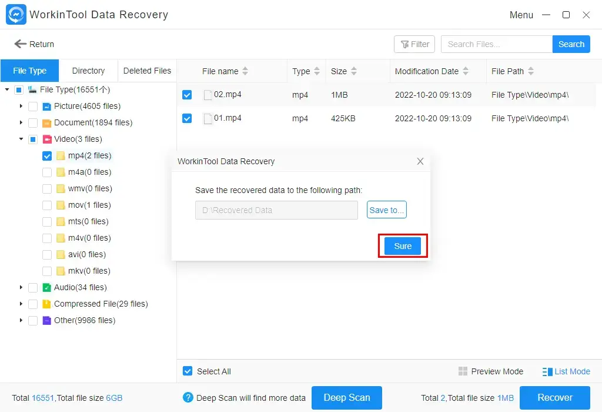This screenshot has width=602, height=412.
Task: Click the Video category icon
Action: pos(46,139)
